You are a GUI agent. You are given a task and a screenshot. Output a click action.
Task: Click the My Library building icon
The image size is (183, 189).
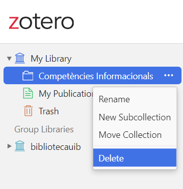tap(20, 58)
